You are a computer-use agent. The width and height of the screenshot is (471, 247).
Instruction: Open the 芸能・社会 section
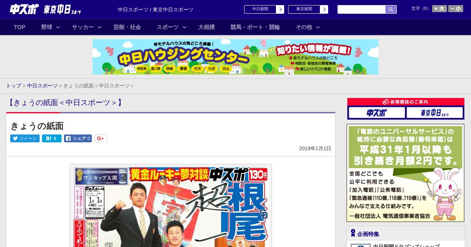click(127, 27)
